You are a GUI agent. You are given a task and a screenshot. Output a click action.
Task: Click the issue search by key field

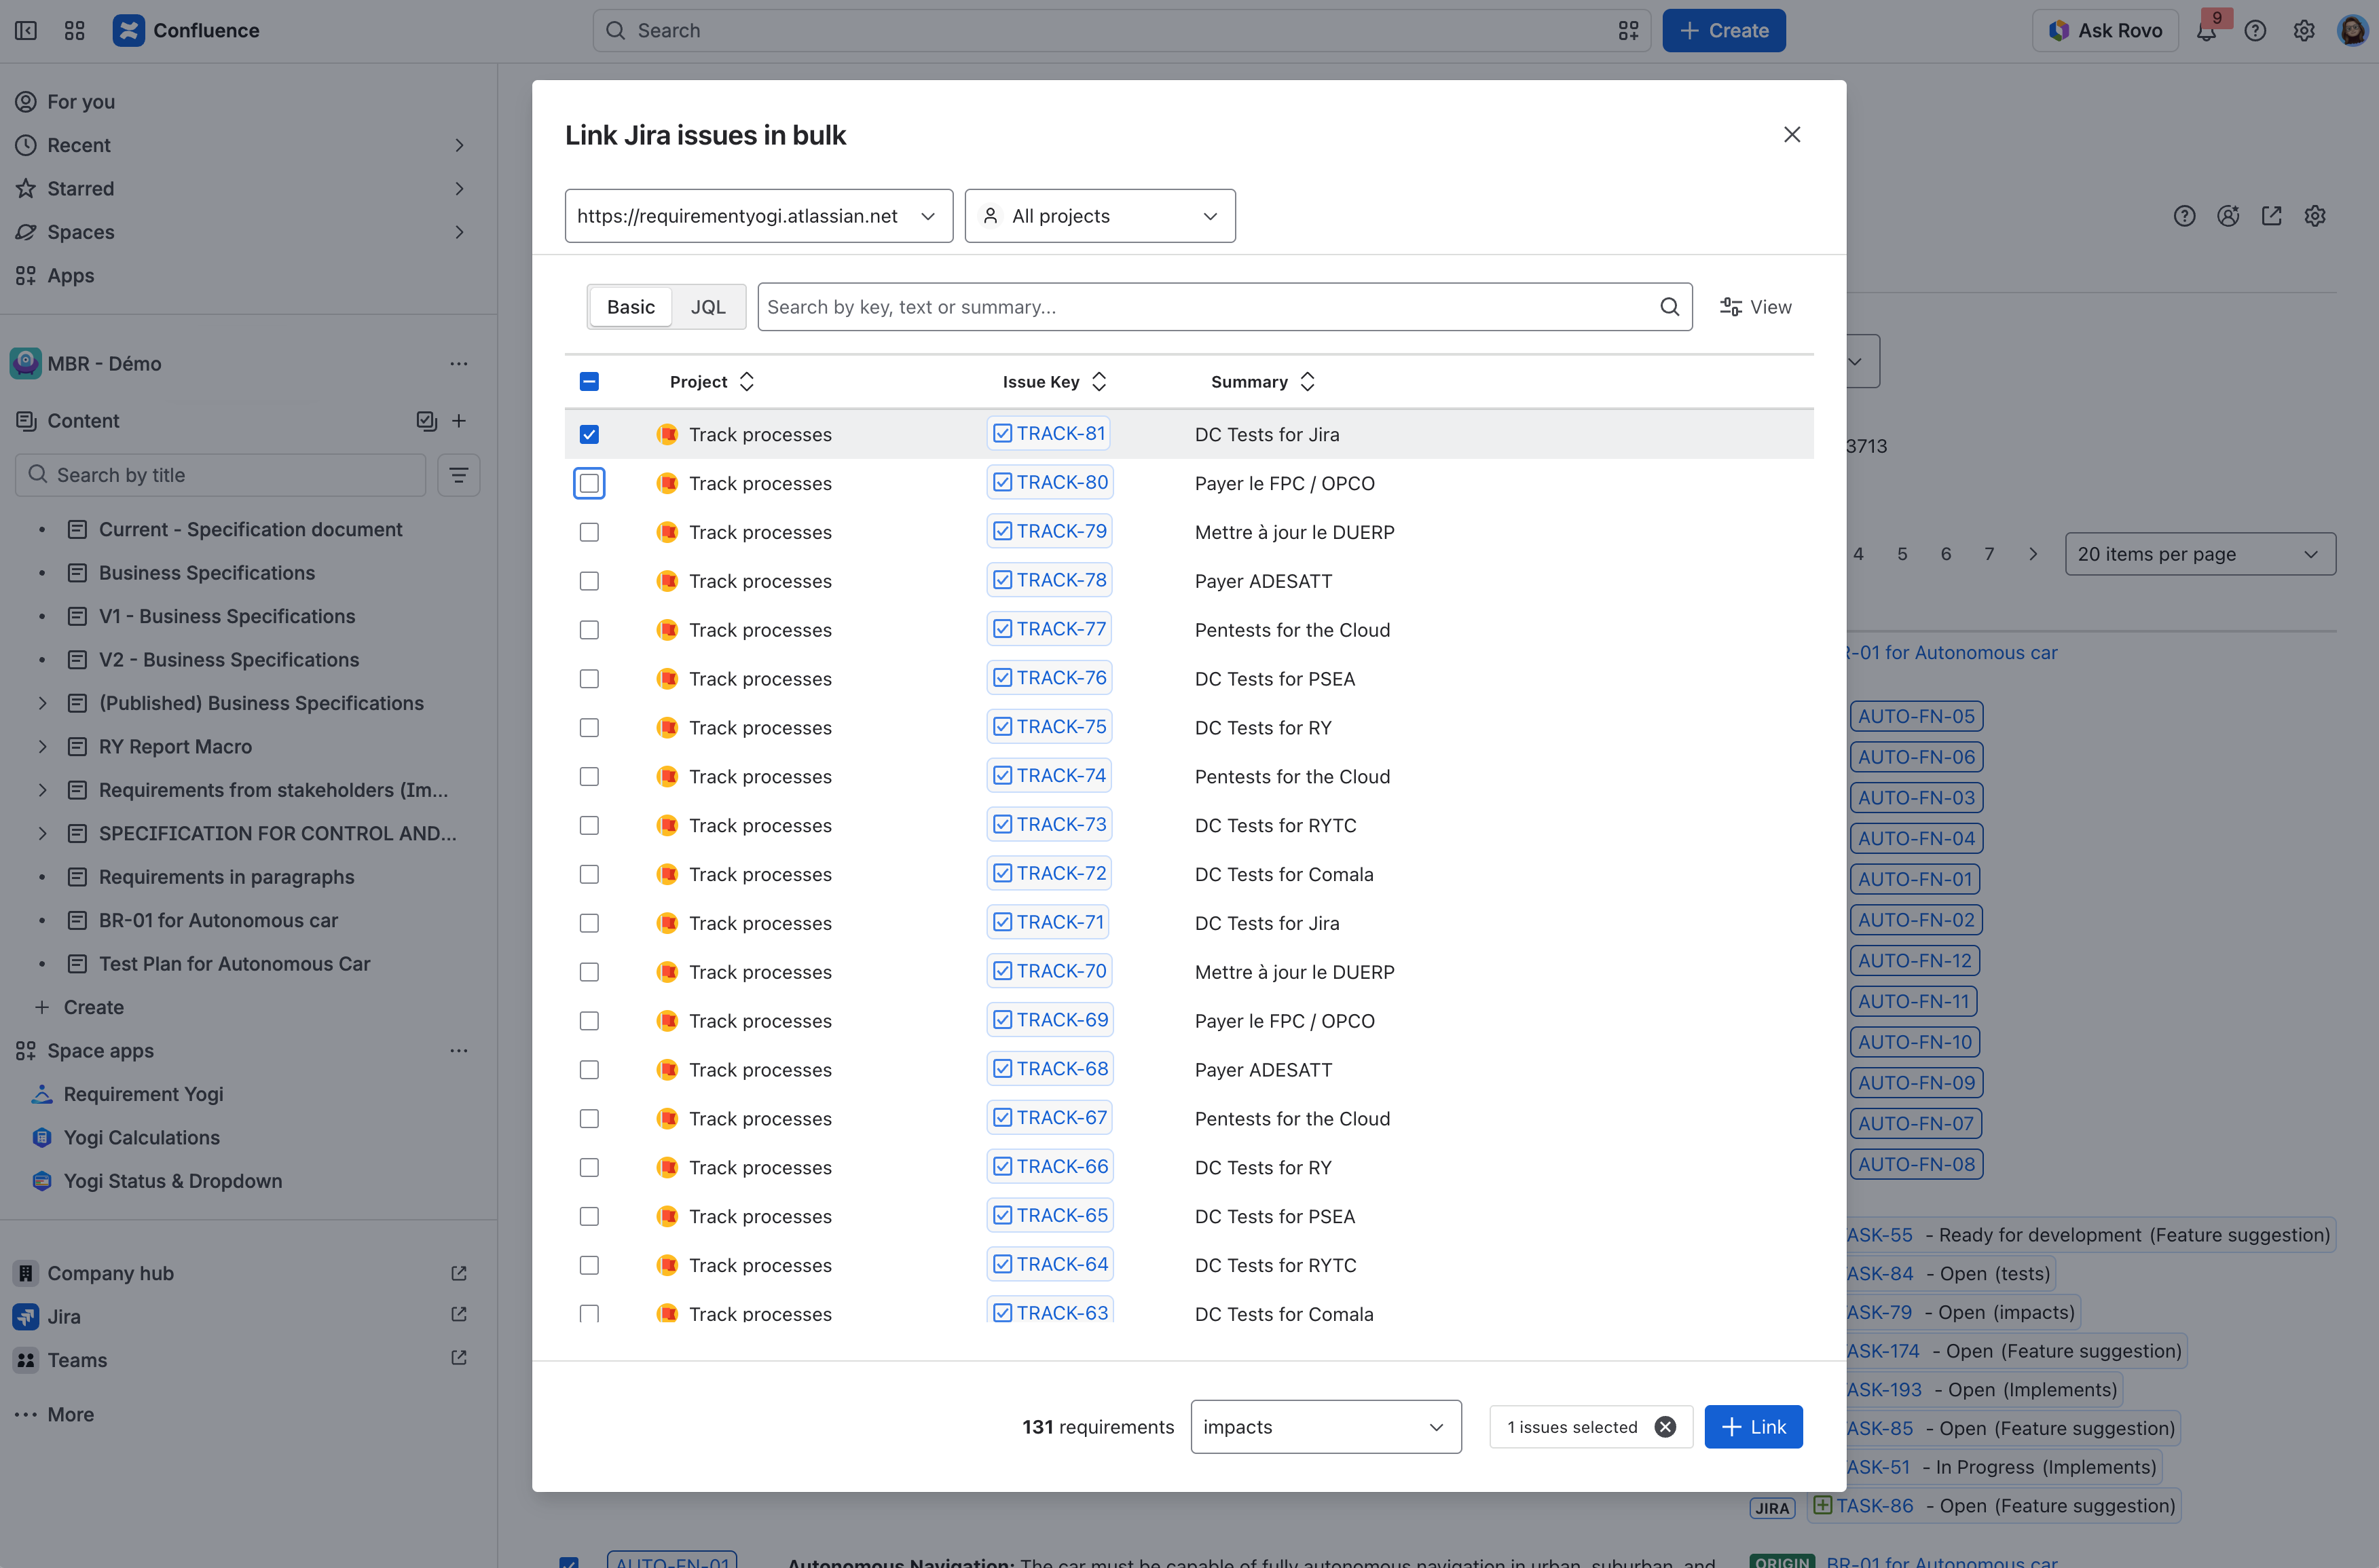click(1225, 307)
